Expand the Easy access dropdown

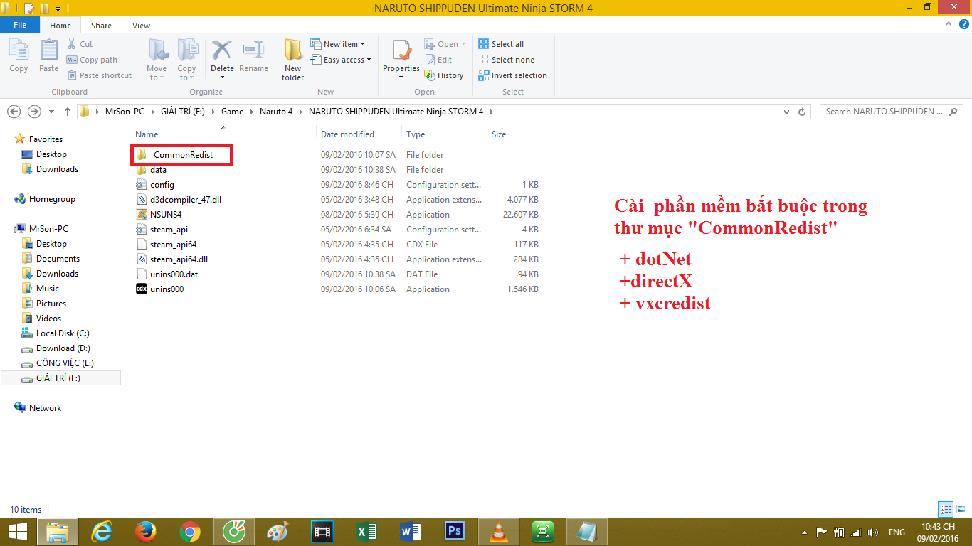[x=341, y=60]
